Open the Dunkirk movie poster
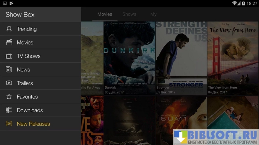 129,54
